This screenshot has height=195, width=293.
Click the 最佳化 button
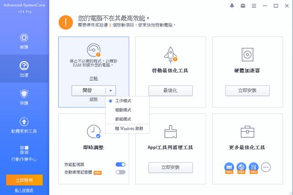170,91
